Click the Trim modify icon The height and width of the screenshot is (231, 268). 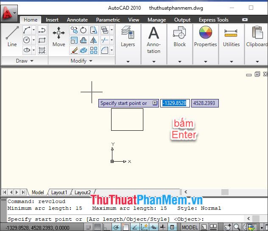105,40
